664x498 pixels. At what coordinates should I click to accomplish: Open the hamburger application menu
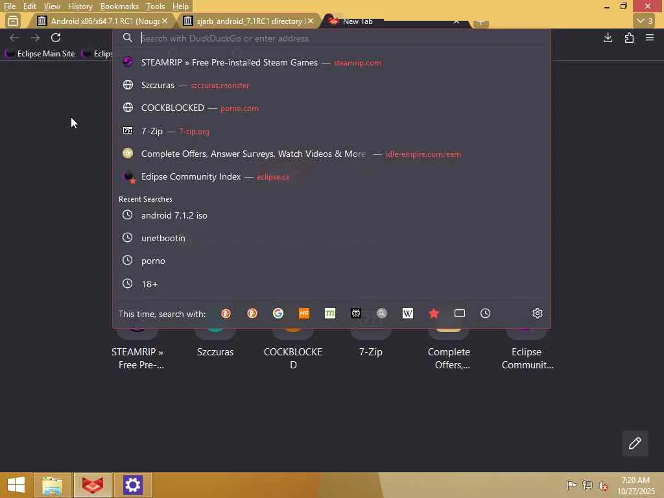(x=650, y=38)
